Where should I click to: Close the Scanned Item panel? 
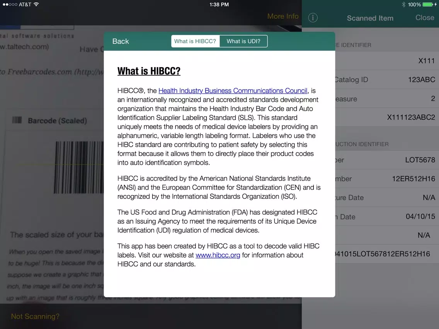[425, 18]
